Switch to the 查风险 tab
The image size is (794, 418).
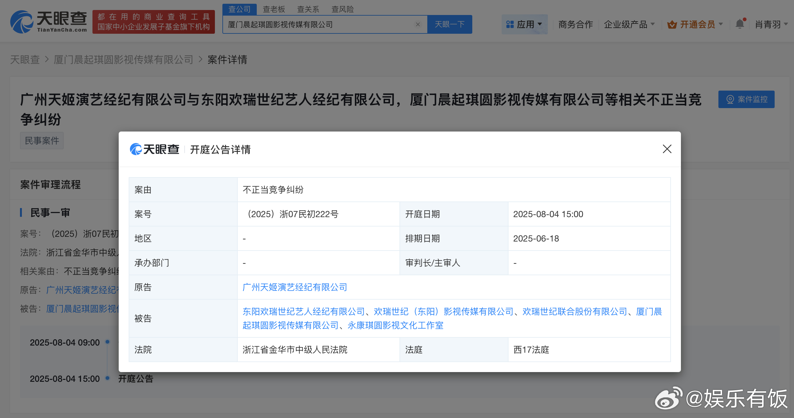pyautogui.click(x=343, y=9)
